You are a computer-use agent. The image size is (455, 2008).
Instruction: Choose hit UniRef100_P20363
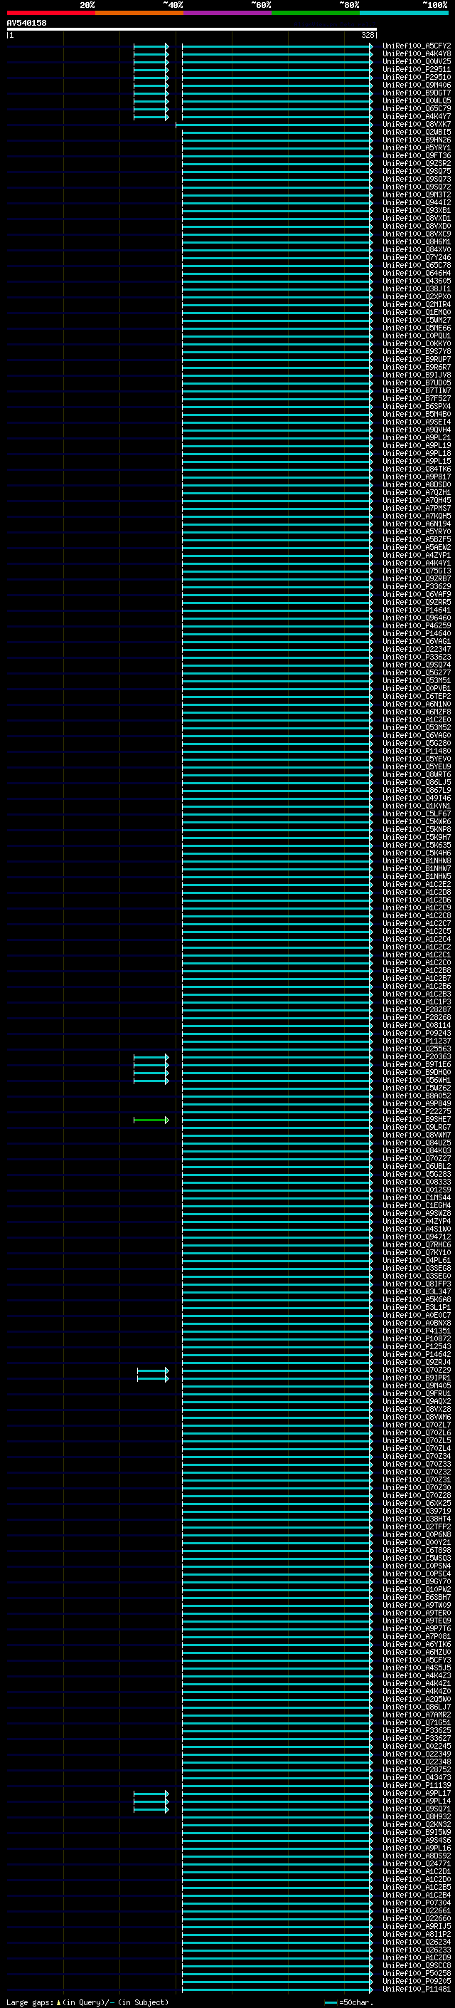pyautogui.click(x=417, y=1057)
